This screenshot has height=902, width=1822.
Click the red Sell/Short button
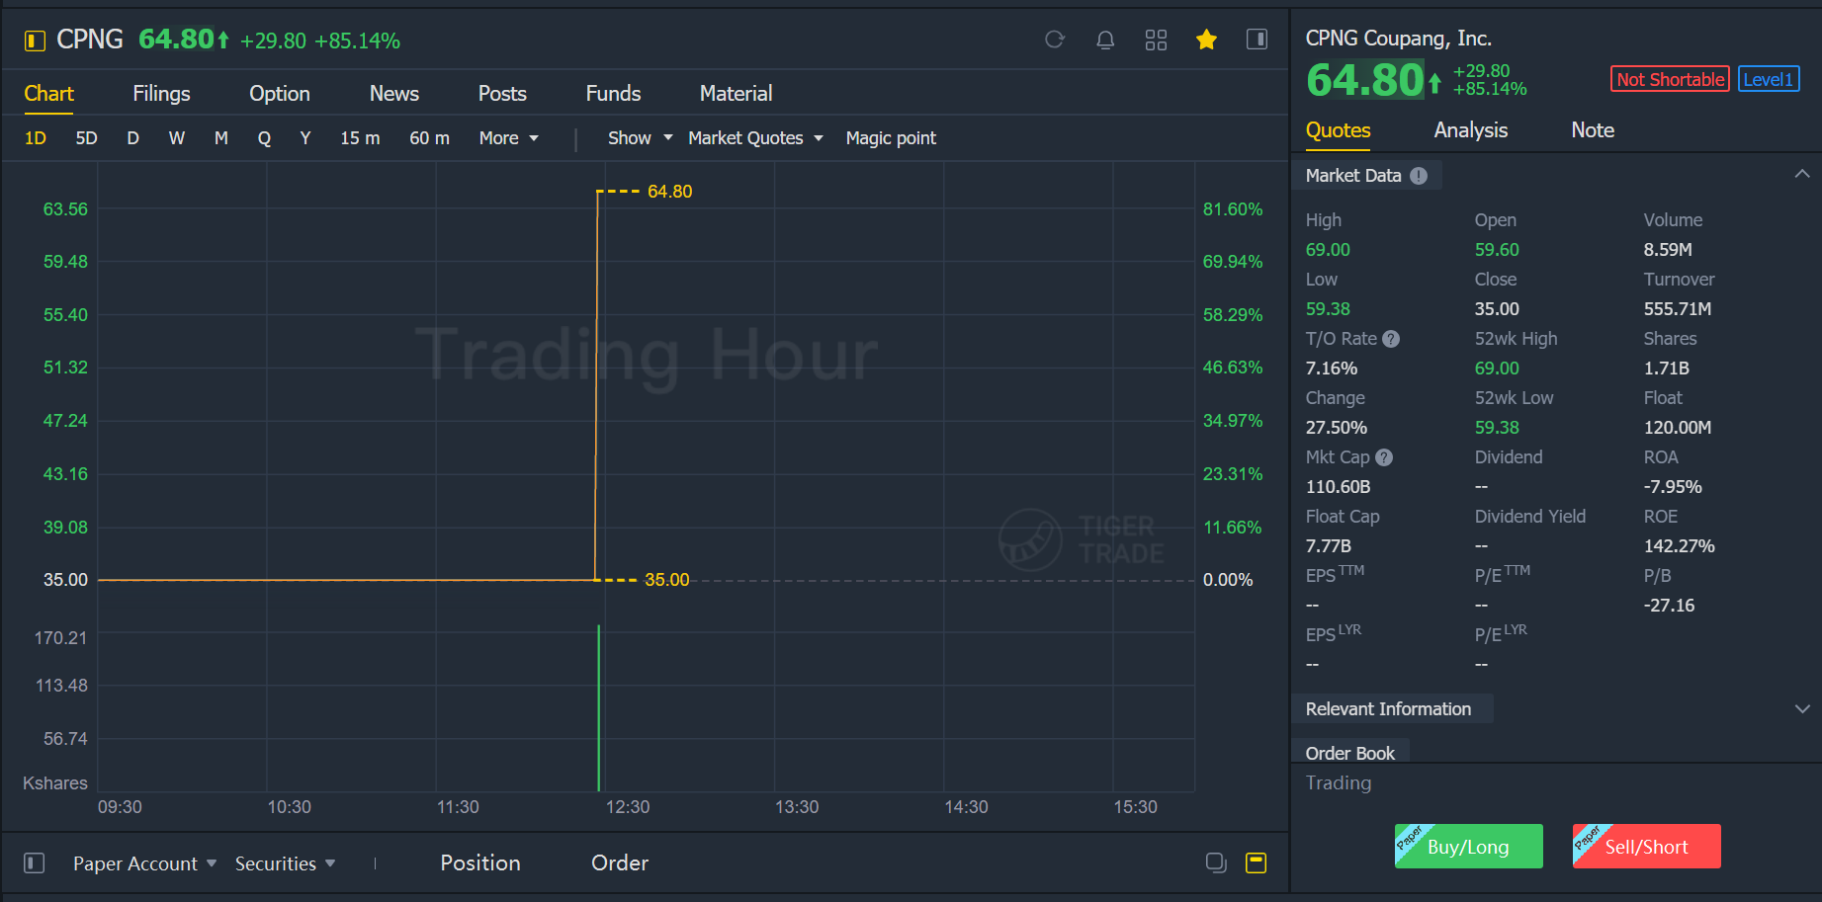[1646, 846]
